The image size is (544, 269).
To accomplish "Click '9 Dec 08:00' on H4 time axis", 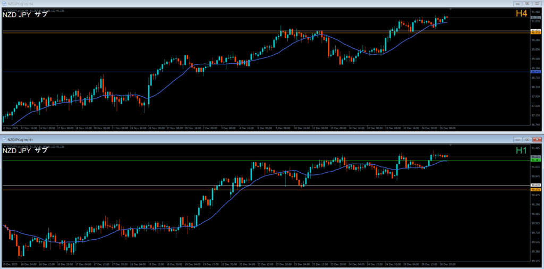I will 283,128.
